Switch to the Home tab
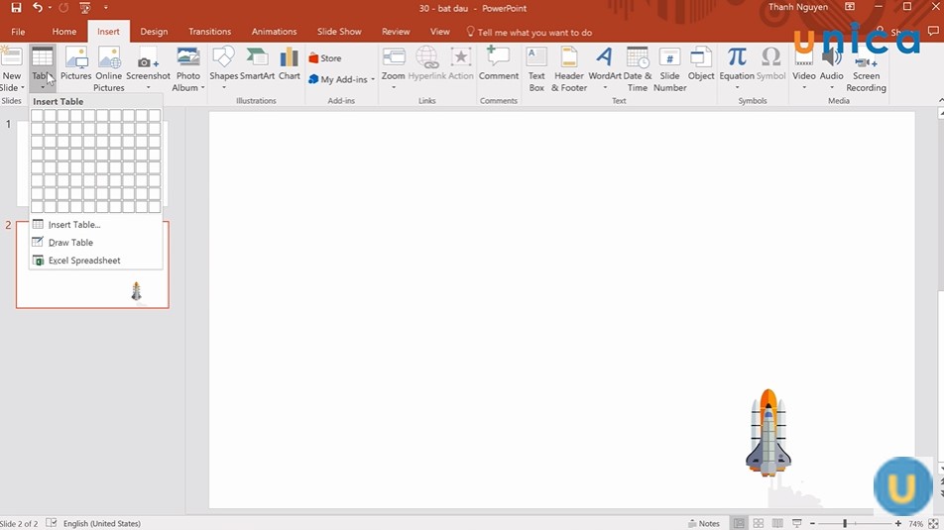This screenshot has height=530, width=944. (63, 32)
